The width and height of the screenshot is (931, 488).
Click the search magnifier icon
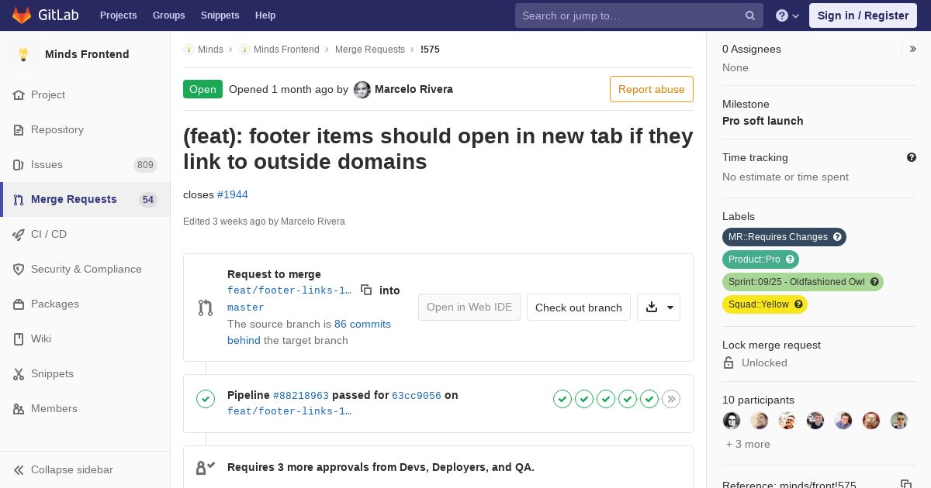(750, 15)
